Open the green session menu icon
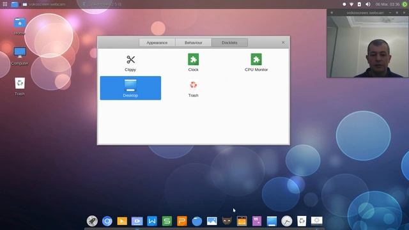This screenshot has width=409, height=230. click(x=405, y=4)
